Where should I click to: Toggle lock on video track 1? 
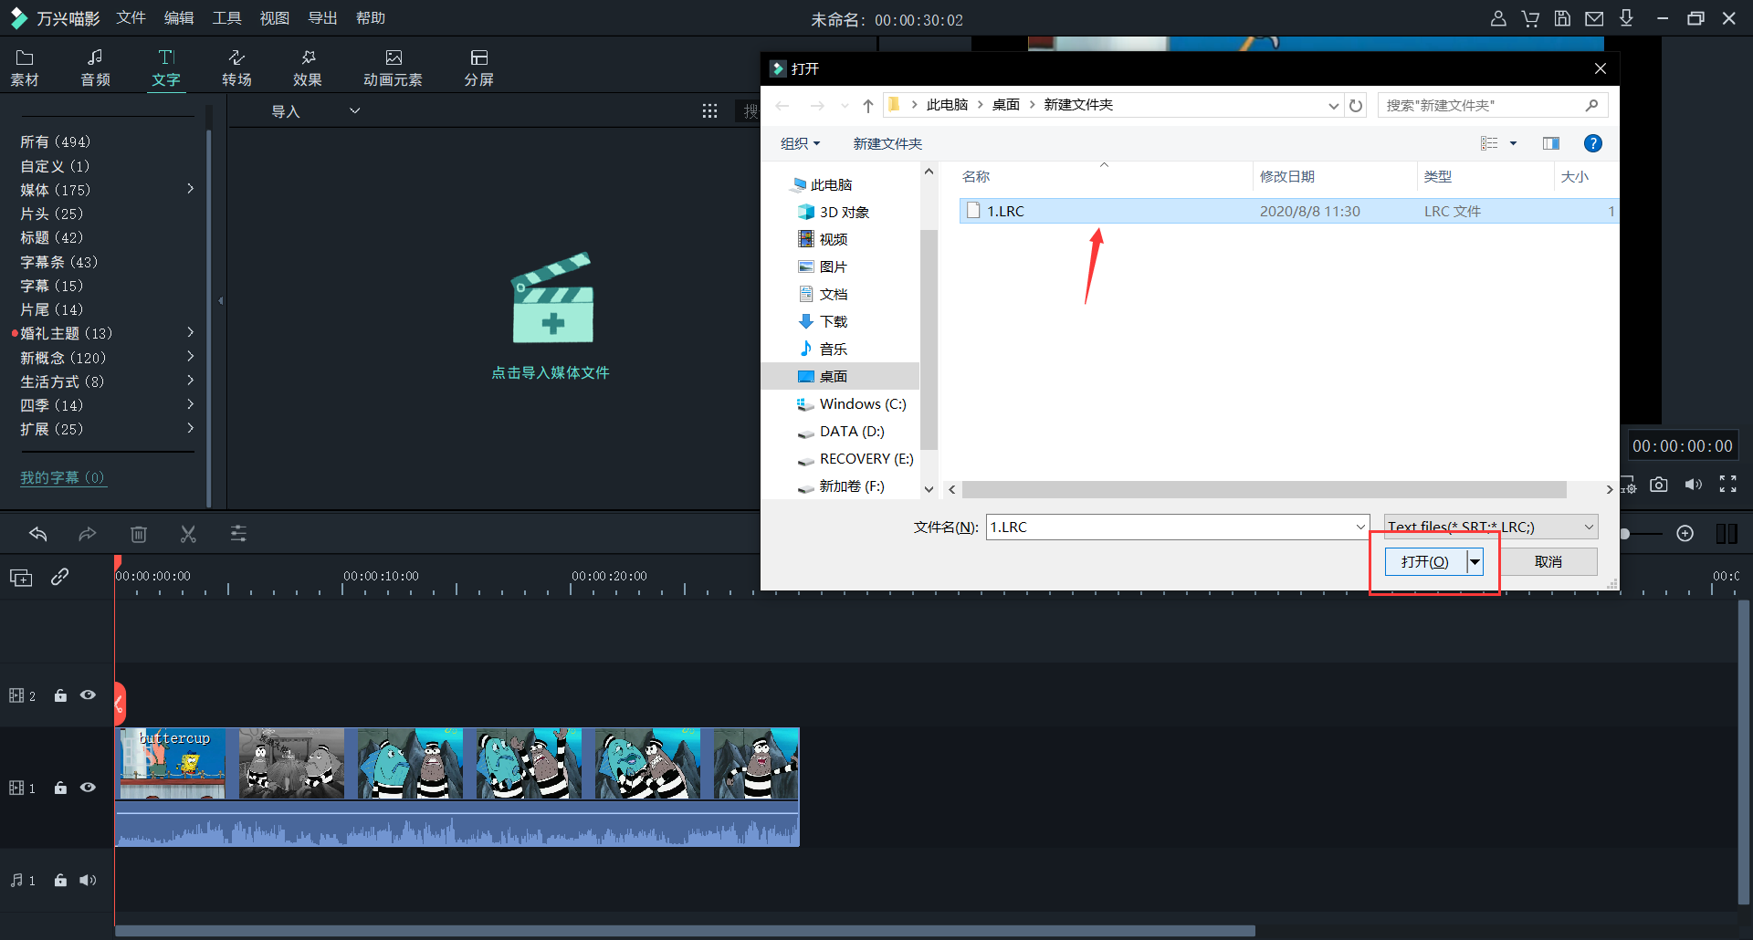pyautogui.click(x=60, y=788)
